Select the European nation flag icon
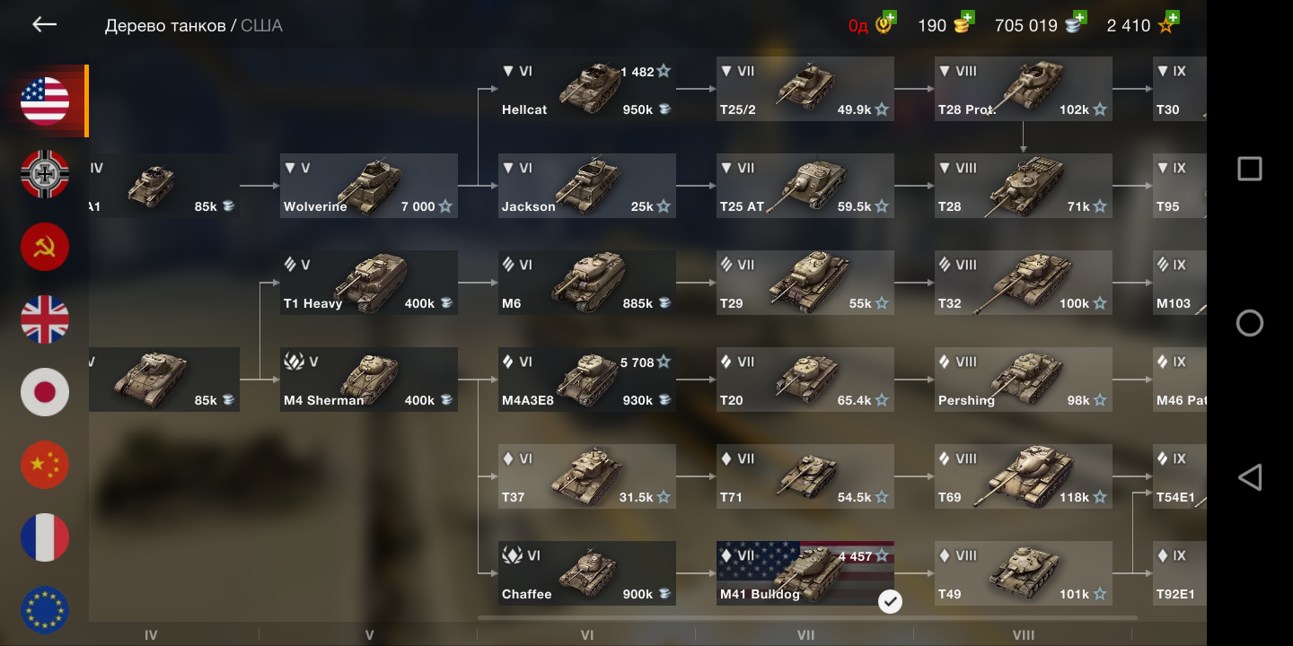1293x646 pixels. pos(45,609)
